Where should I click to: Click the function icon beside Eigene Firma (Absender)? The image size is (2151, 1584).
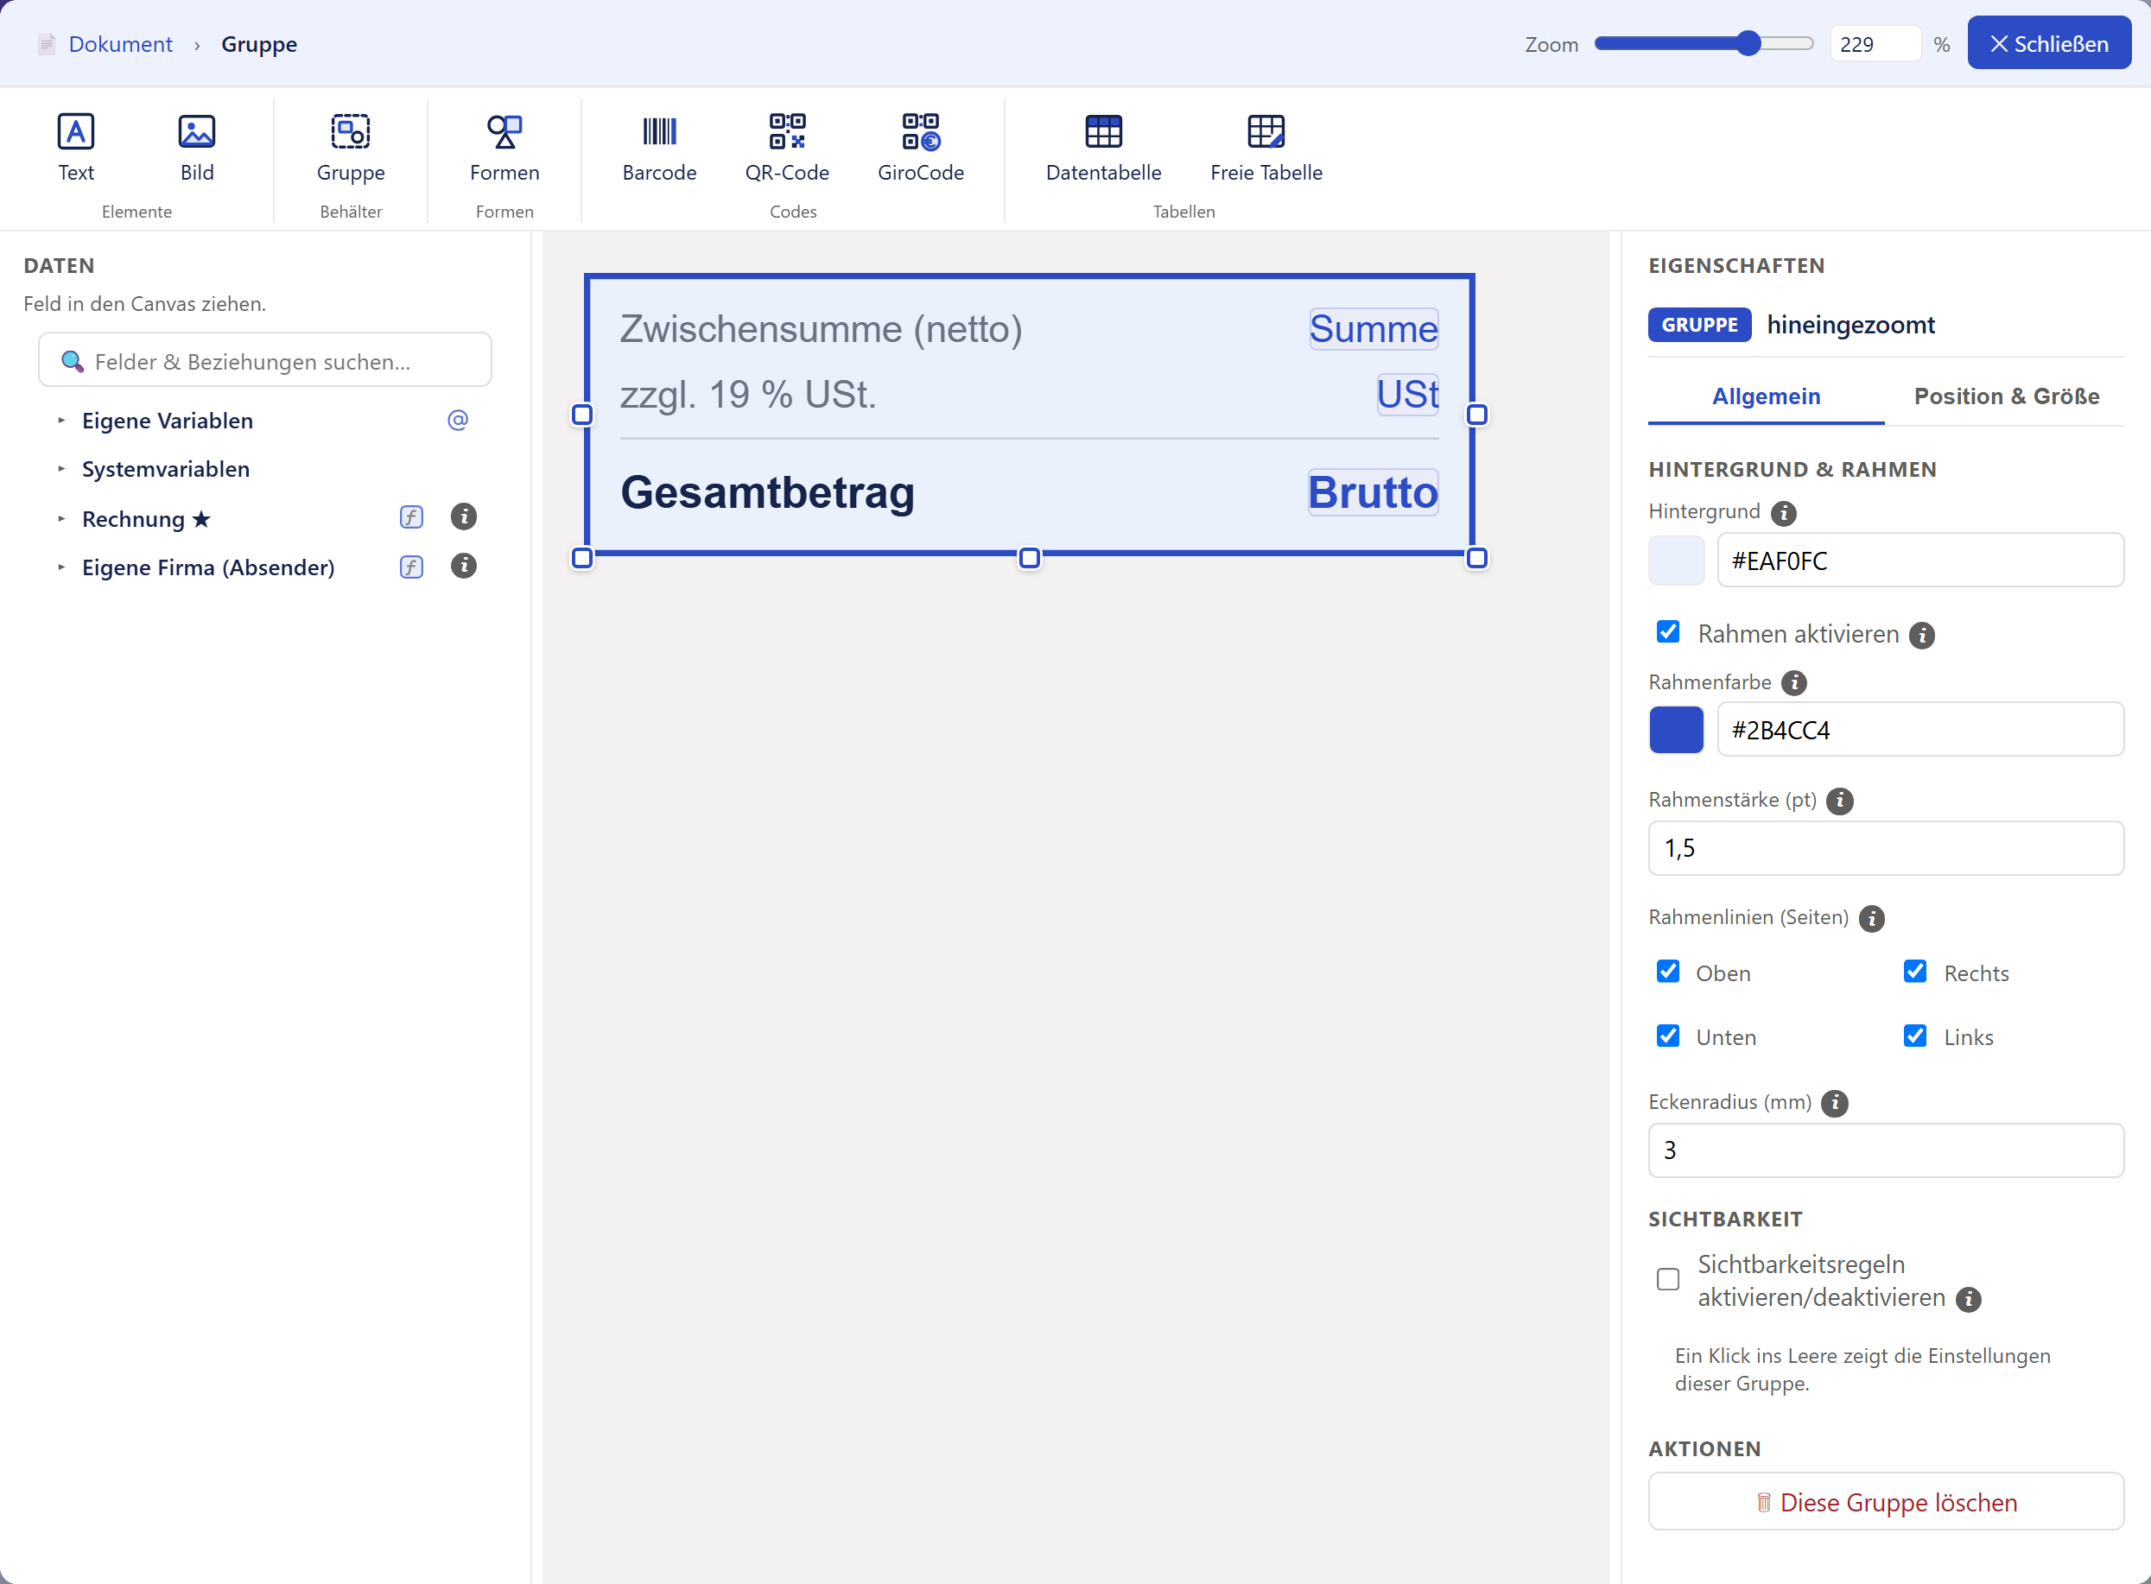tap(411, 567)
